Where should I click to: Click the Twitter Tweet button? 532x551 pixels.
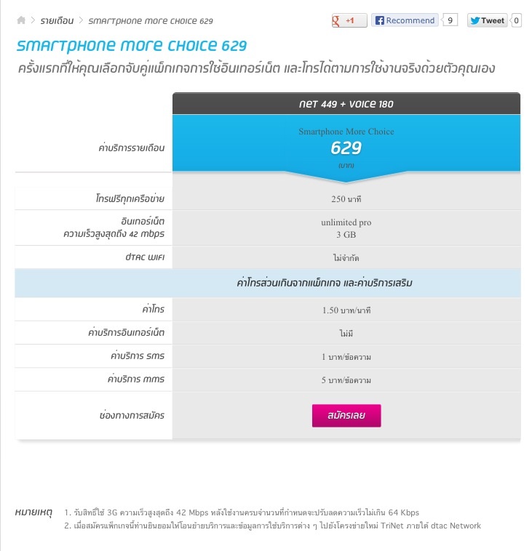point(487,20)
